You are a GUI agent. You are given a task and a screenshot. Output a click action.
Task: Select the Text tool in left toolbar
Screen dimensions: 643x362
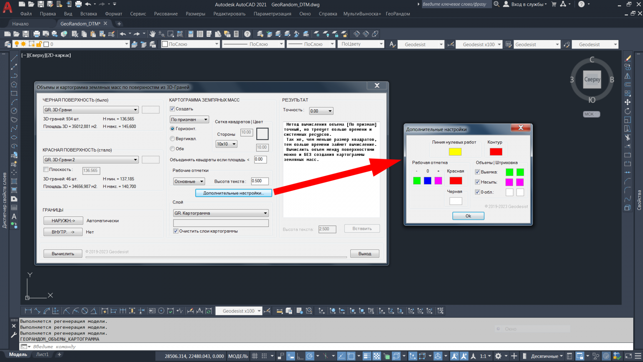14,217
